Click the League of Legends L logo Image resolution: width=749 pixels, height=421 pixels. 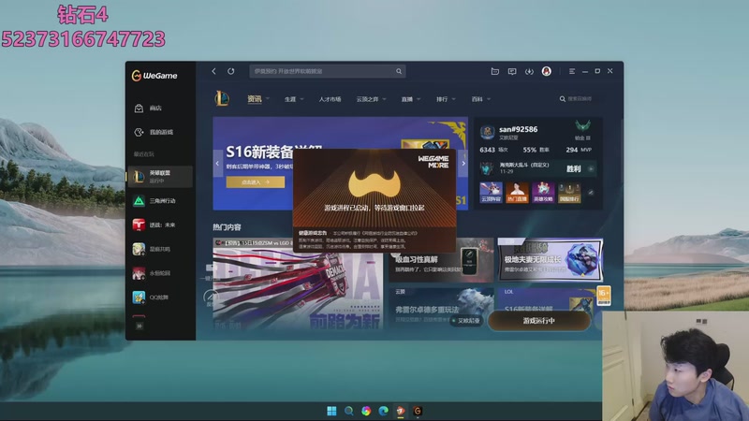tap(222, 99)
